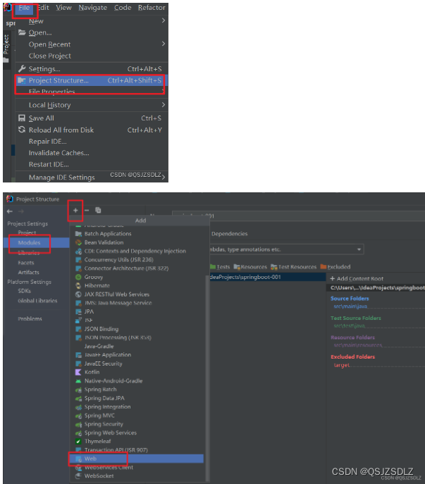Add the Kotlin framework
This screenshot has height=484, width=425.
[92, 372]
